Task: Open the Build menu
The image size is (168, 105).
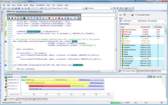Action: click(x=26, y=5)
